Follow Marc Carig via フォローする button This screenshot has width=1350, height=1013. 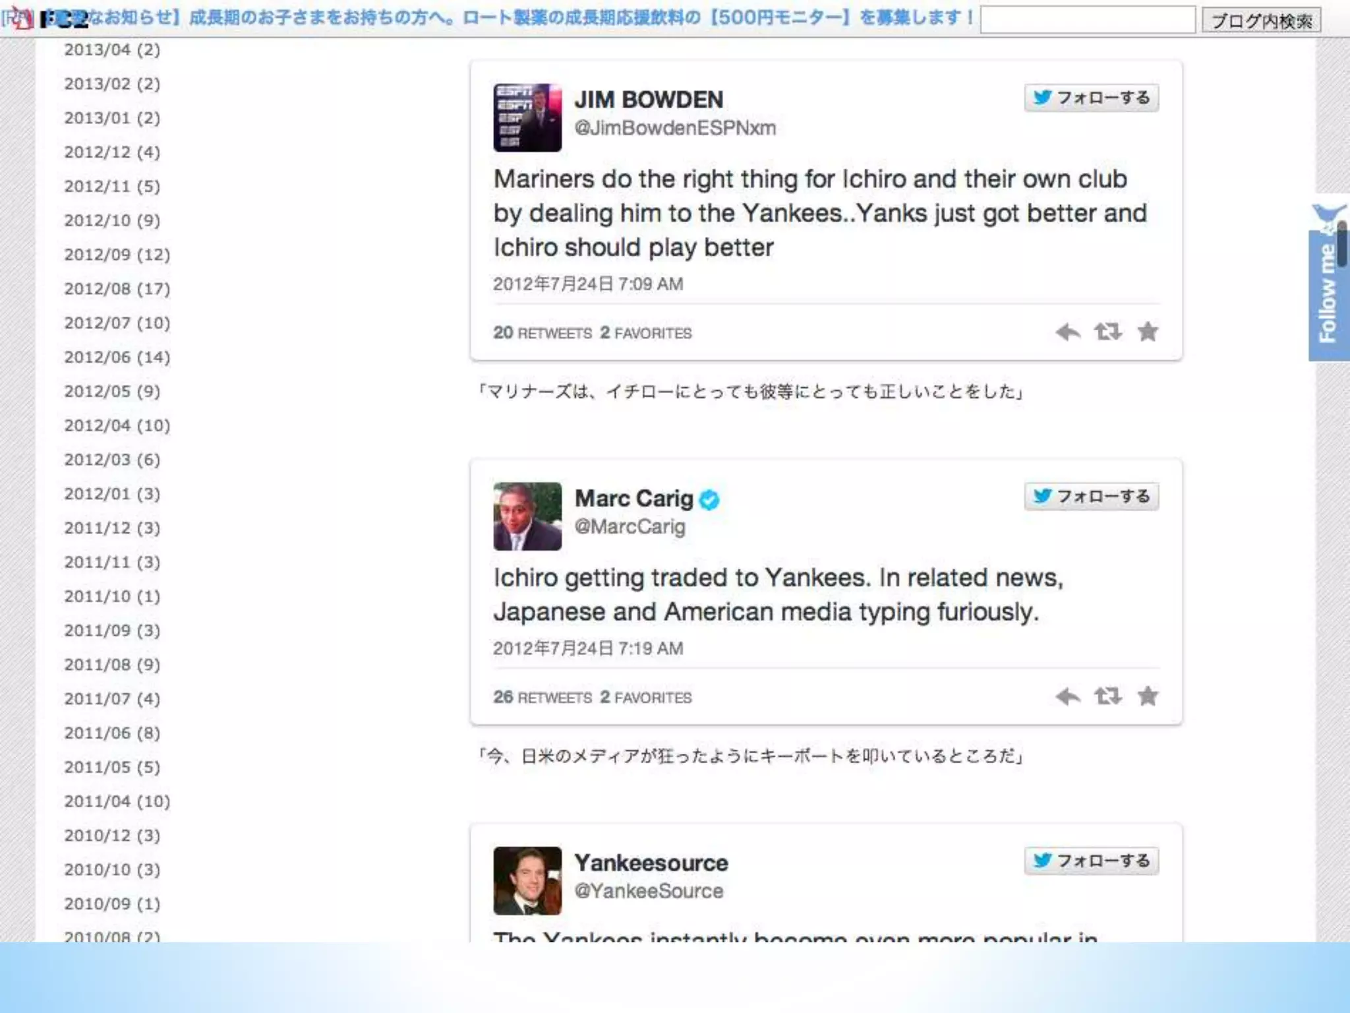pos(1091,496)
